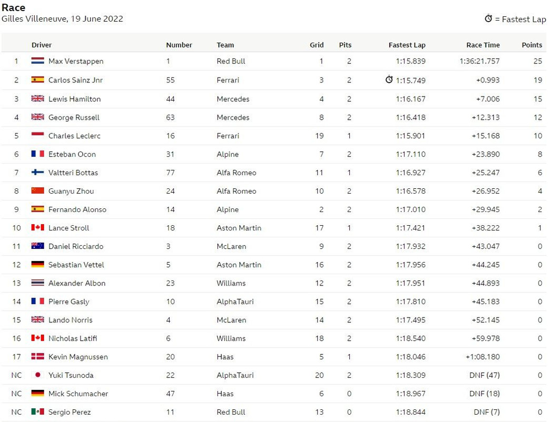
Task: Click the Fastest Lap column header
Action: 407,45
